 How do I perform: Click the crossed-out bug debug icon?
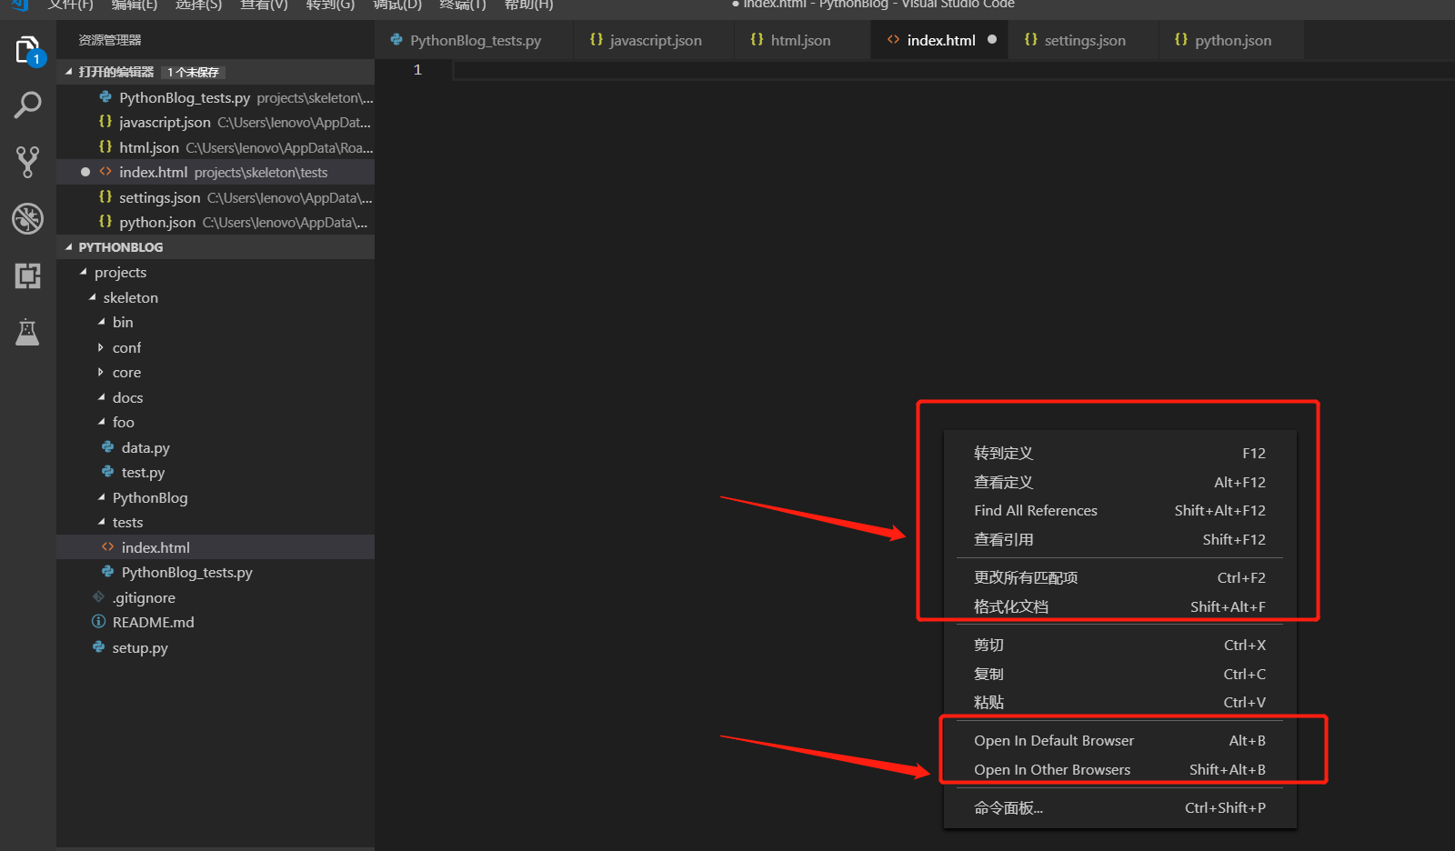pyautogui.click(x=27, y=218)
